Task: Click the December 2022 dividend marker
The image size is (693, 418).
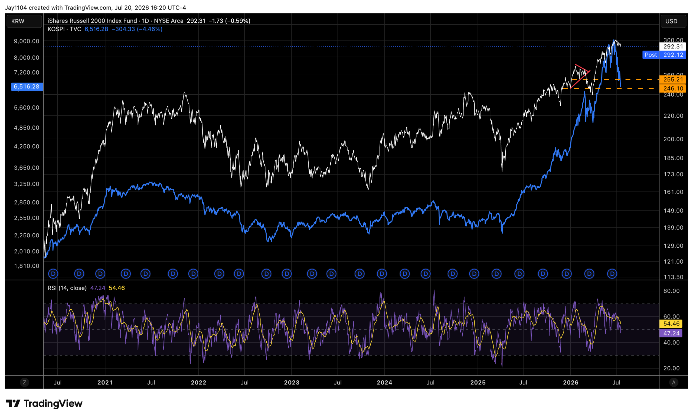Action: point(287,274)
